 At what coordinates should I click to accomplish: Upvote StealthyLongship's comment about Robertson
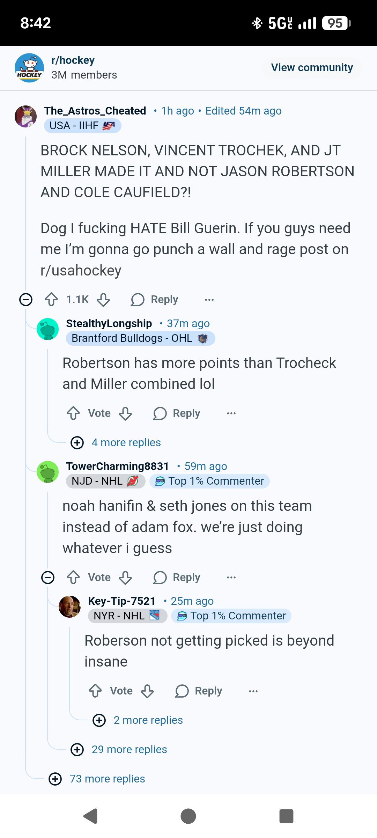point(73,413)
